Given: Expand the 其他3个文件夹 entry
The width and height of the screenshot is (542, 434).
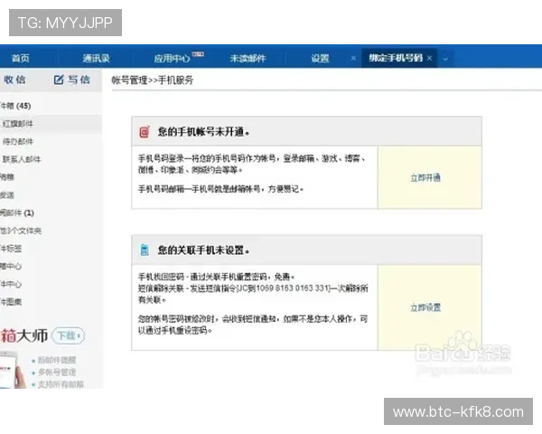Looking at the screenshot, I should pos(21,231).
